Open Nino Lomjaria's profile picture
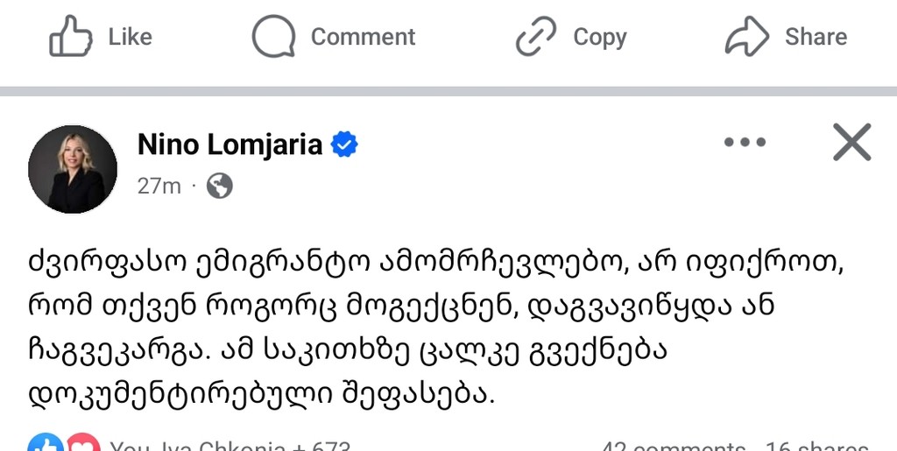 coord(72,169)
